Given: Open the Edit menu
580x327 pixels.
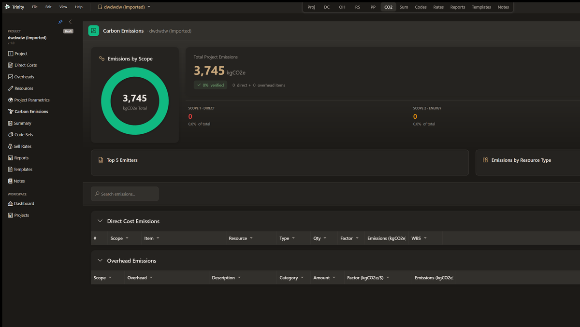Looking at the screenshot, I should coord(48,7).
